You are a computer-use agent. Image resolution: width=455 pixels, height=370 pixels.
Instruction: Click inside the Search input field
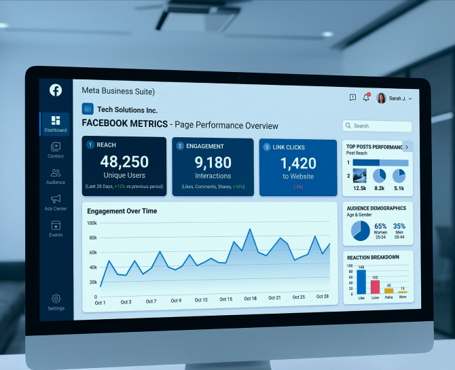click(377, 126)
